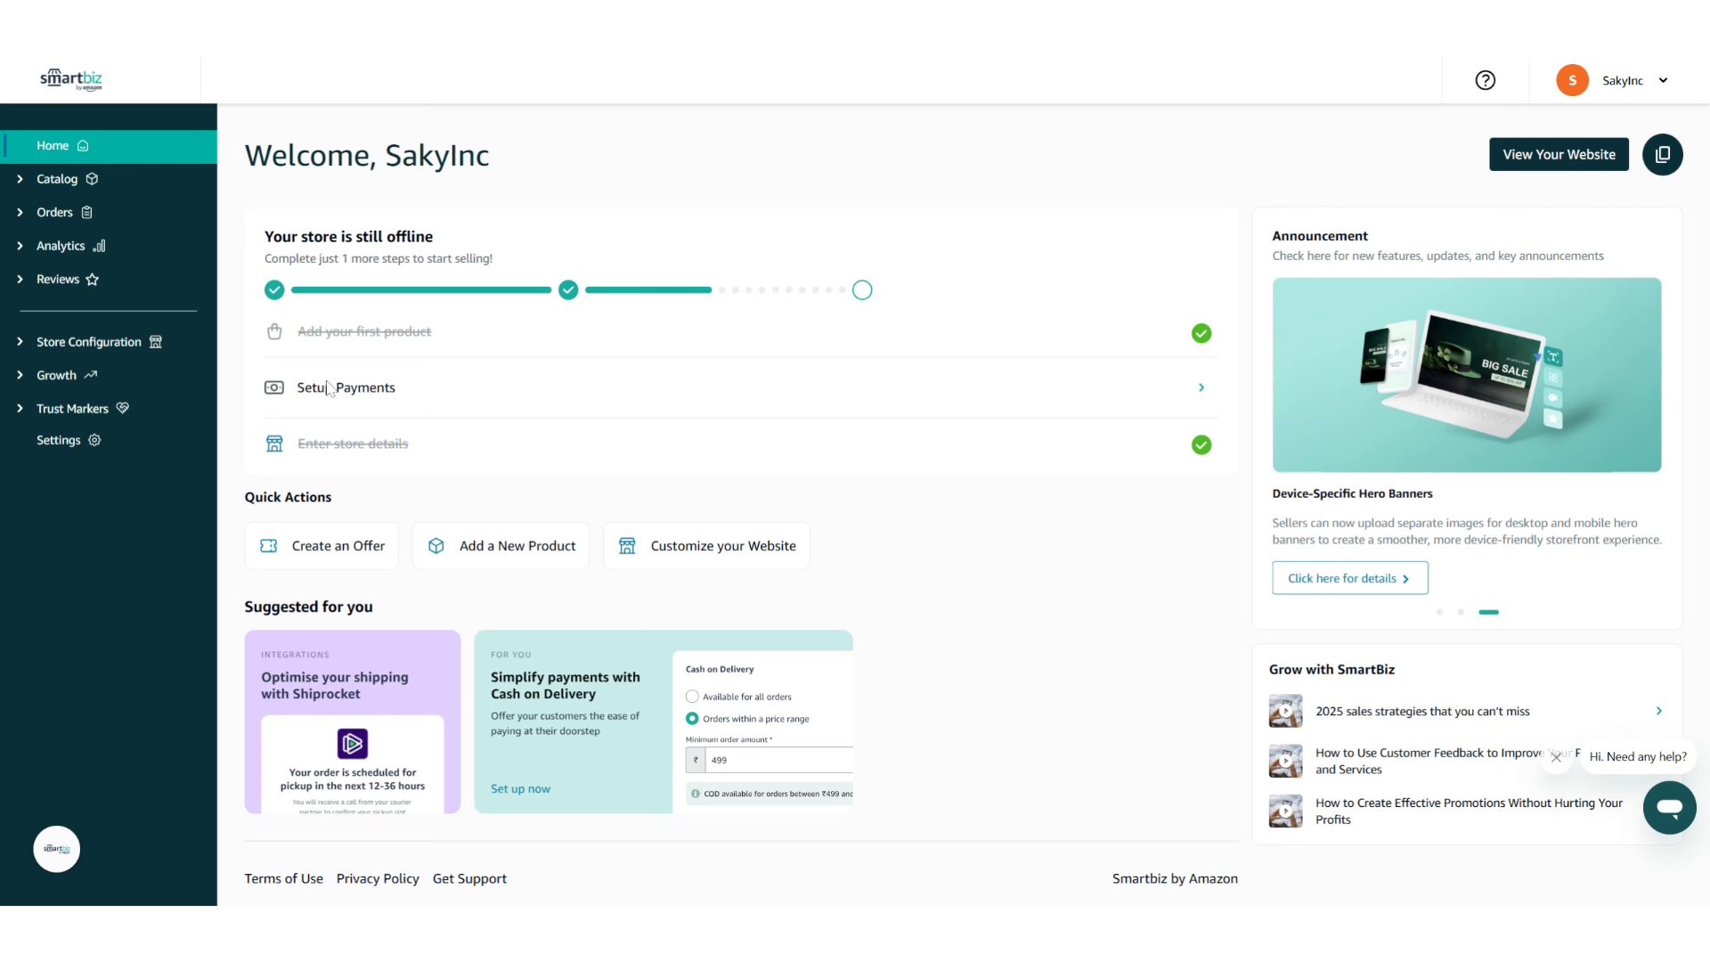This screenshot has height=962, width=1710.
Task: Click the Big Sale announcement banner image
Action: pyautogui.click(x=1467, y=375)
